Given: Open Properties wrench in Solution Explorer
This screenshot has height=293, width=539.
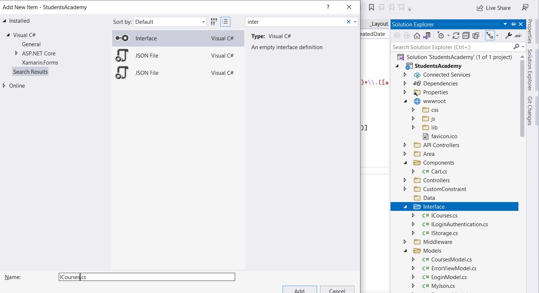Looking at the screenshot, I should click(x=509, y=36).
